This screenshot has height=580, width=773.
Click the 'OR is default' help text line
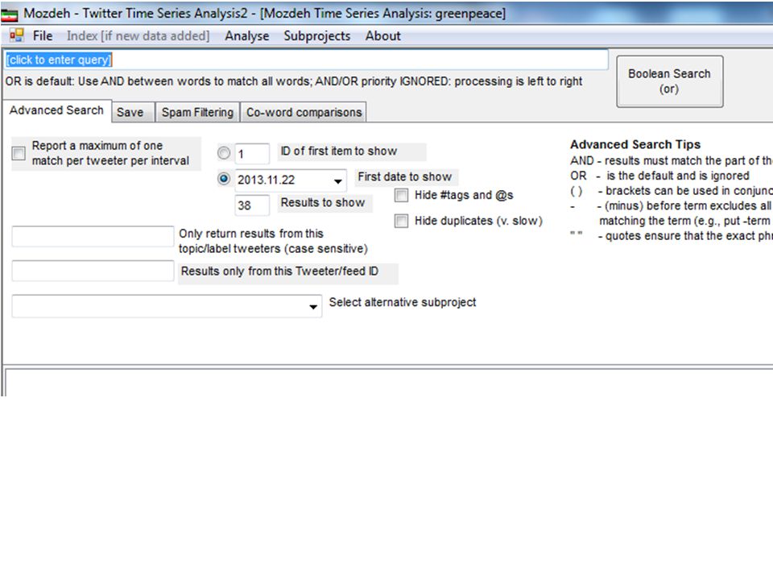294,81
